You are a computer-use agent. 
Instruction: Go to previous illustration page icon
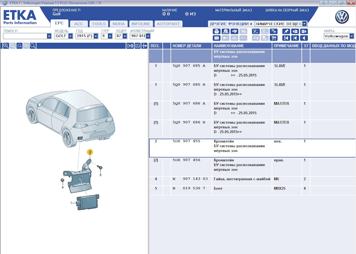[295, 31]
